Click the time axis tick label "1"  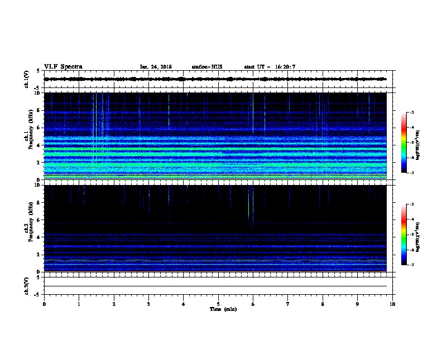pos(79,304)
